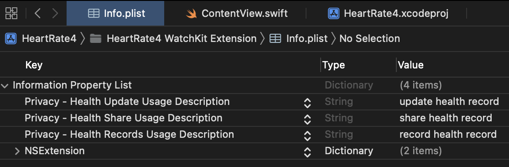Expand the NSExtension dictionary

[x=17, y=151]
